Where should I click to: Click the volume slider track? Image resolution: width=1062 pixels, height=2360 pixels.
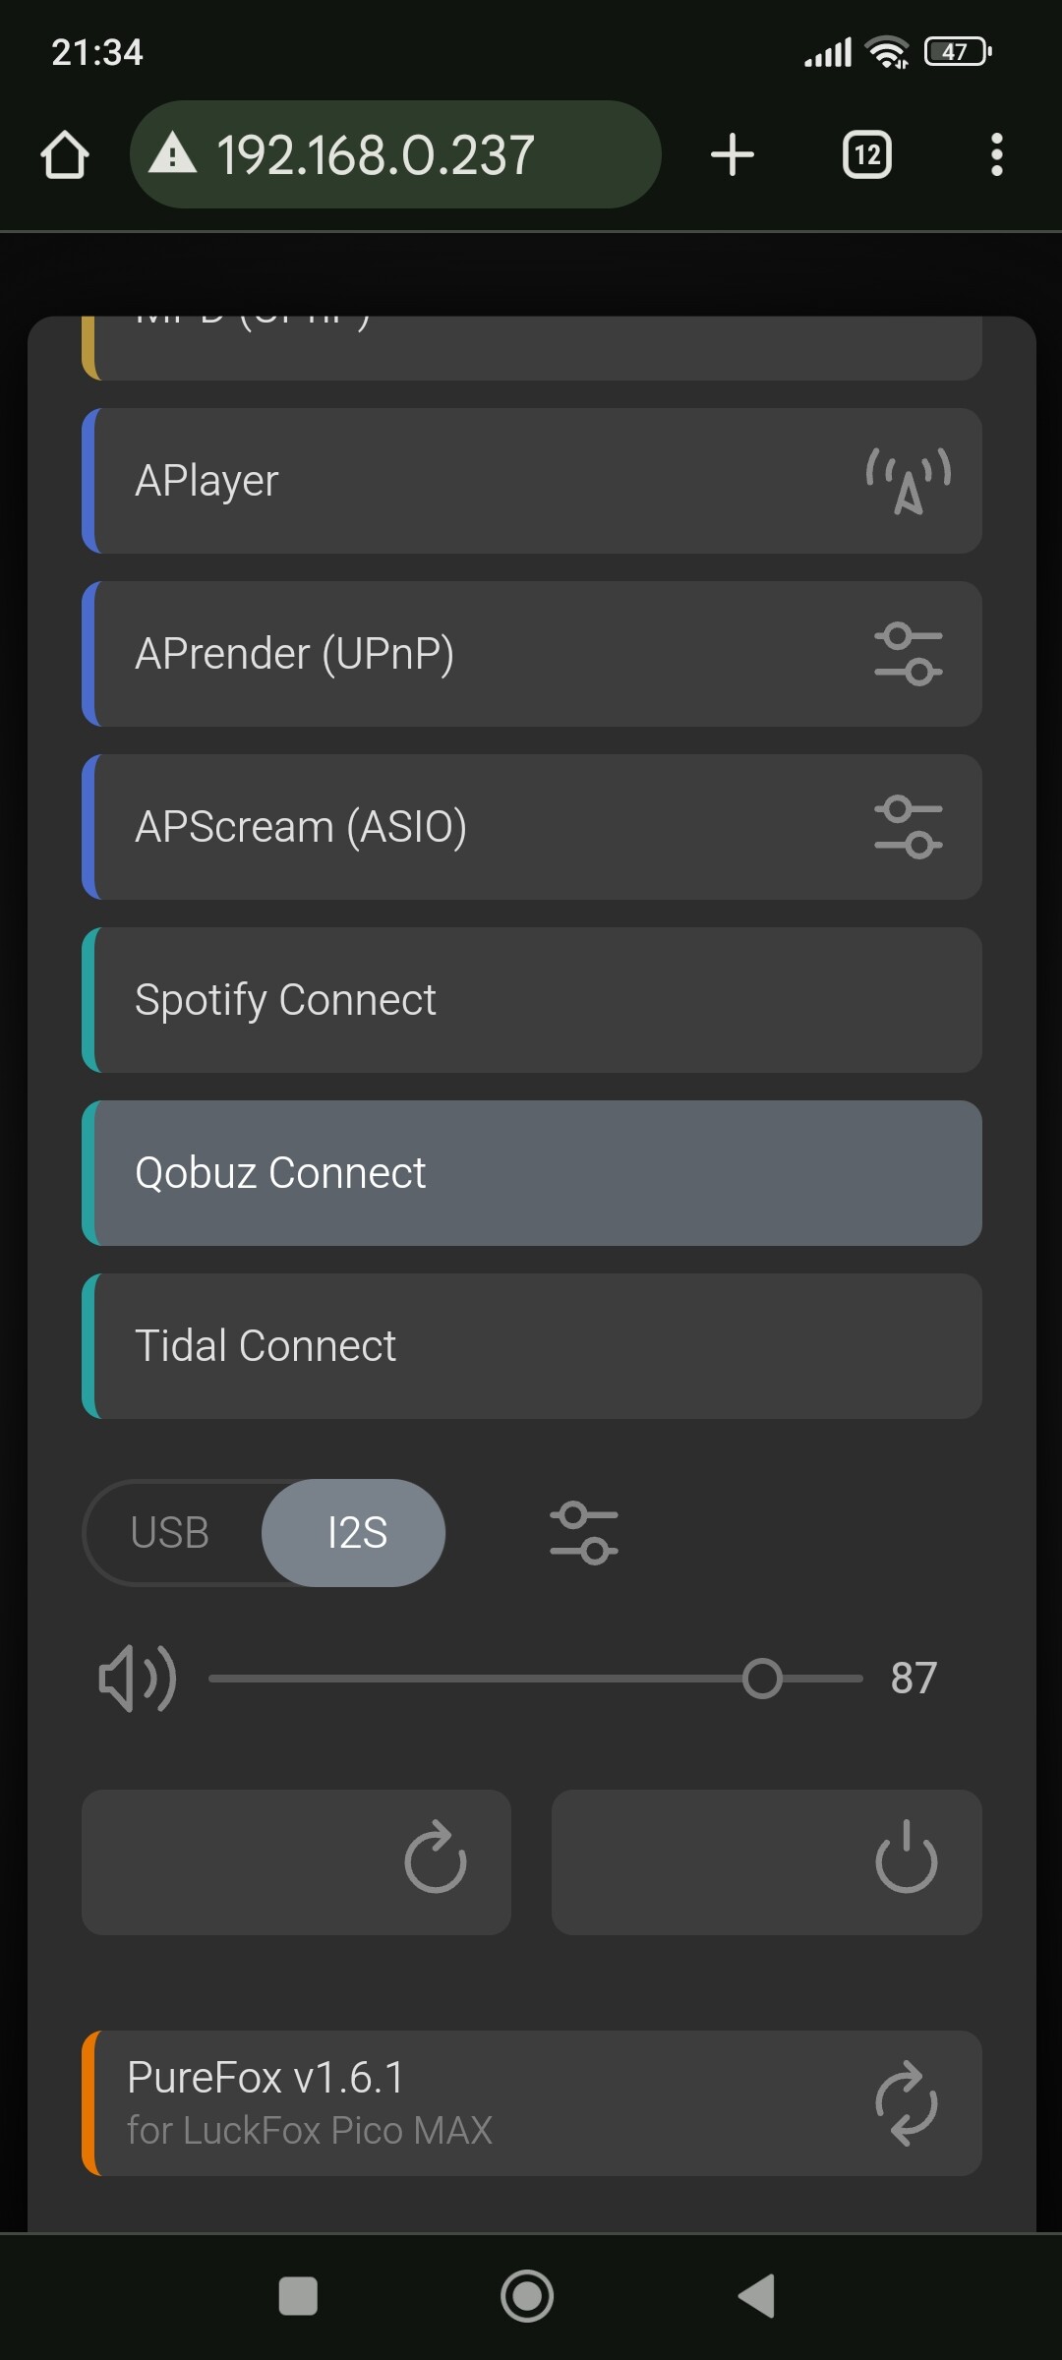tap(472, 1679)
